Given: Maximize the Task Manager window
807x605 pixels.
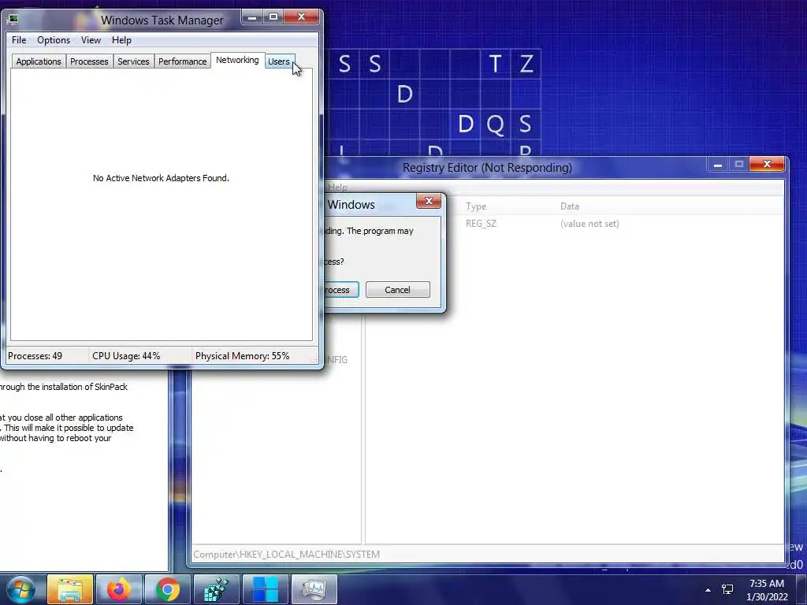Looking at the screenshot, I should click(x=273, y=17).
